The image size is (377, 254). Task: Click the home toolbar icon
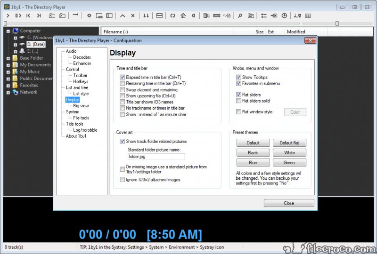click(183, 16)
